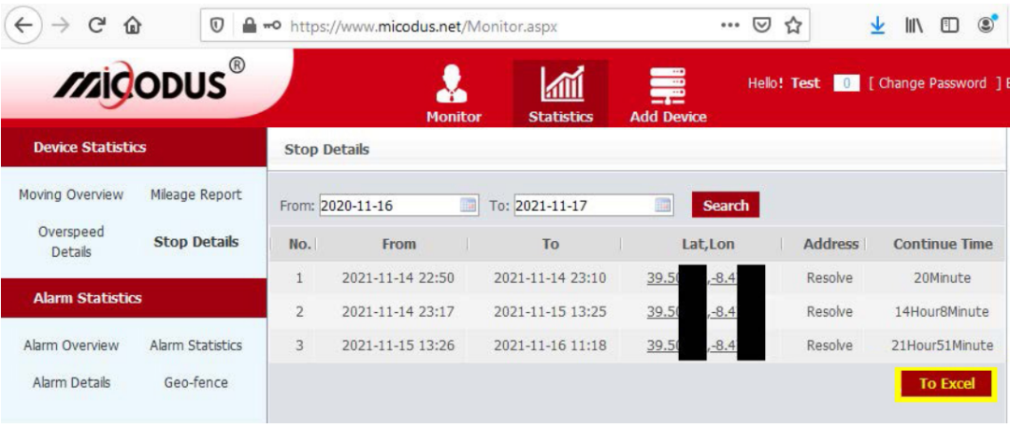
Task: Go to the browser home icon
Action: coord(134,25)
